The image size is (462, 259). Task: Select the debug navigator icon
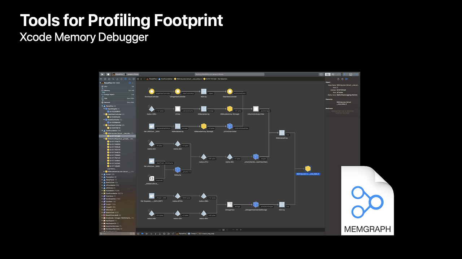click(x=125, y=79)
